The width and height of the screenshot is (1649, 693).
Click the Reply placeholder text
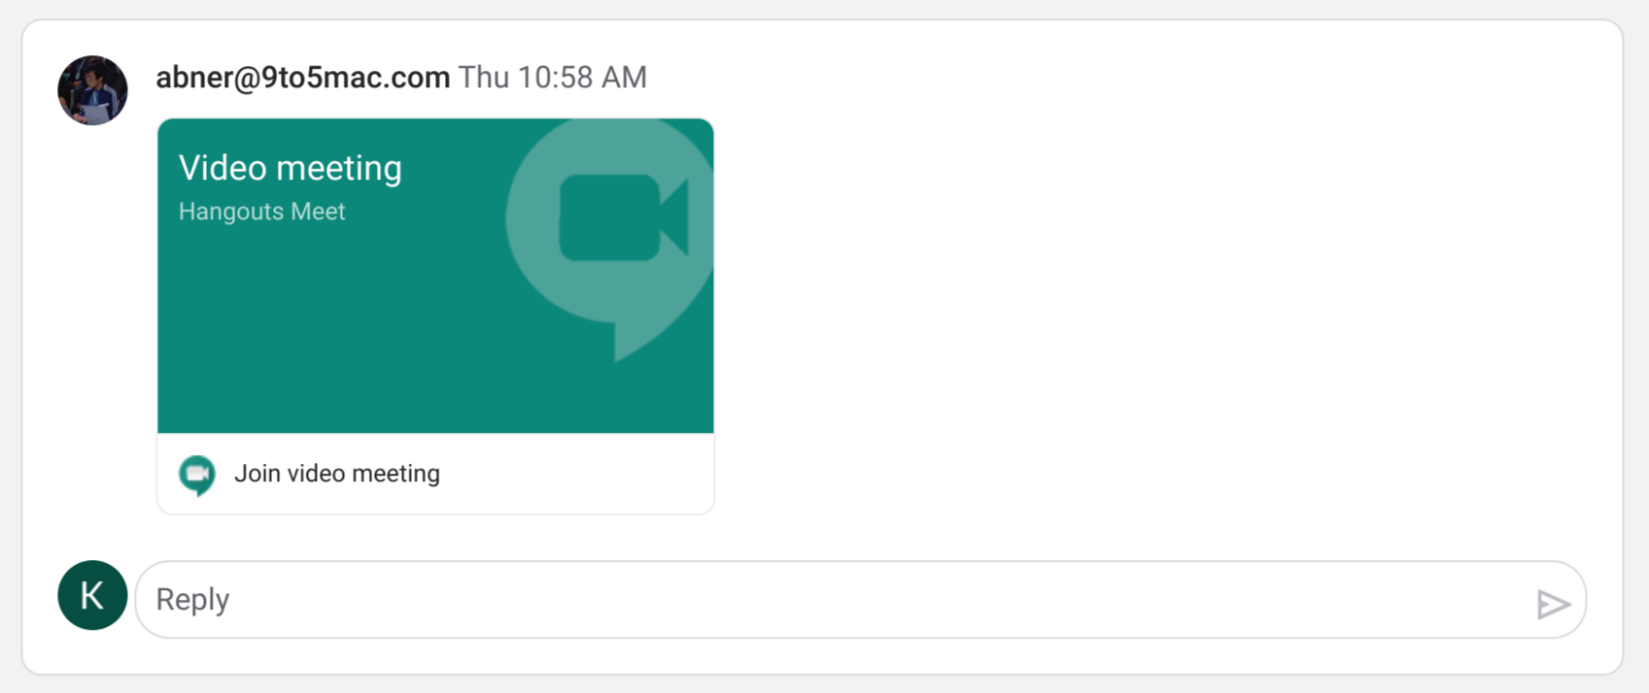point(192,599)
